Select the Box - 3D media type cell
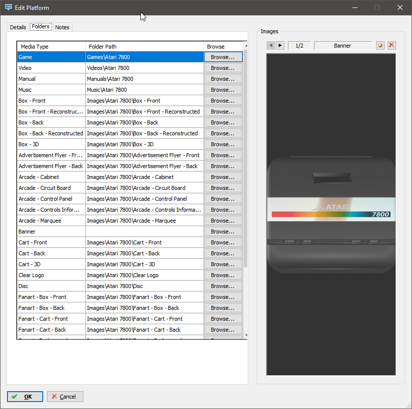412x409 pixels. (x=51, y=144)
